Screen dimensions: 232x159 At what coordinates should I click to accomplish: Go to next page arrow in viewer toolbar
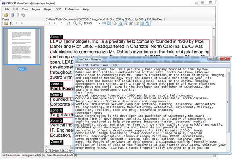(x=54, y=23)
